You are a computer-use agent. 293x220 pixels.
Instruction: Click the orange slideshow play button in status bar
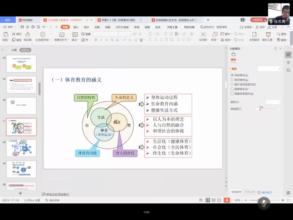click(x=227, y=200)
